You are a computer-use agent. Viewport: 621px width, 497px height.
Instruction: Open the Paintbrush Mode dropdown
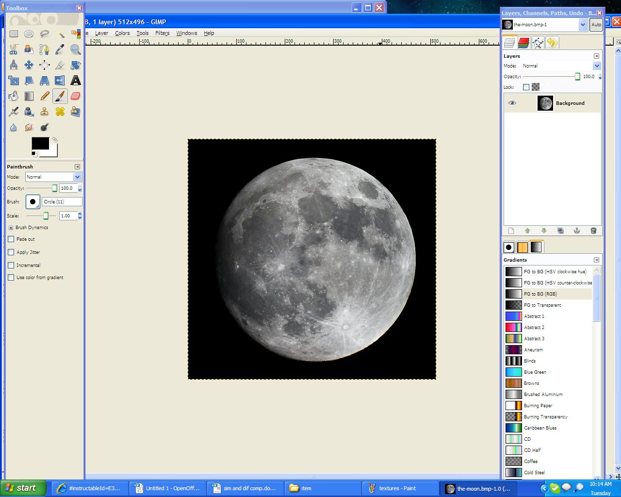pos(53,177)
